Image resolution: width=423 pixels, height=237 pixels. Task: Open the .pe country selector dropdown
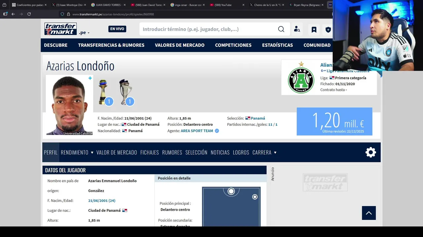tap(84, 33)
